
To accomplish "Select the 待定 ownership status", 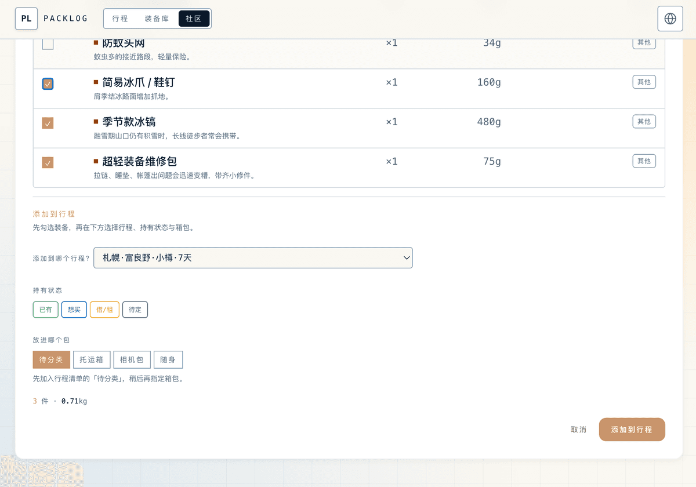I will (x=135, y=310).
